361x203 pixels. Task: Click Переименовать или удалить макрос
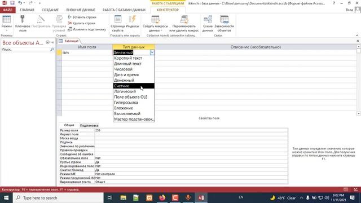184,24
